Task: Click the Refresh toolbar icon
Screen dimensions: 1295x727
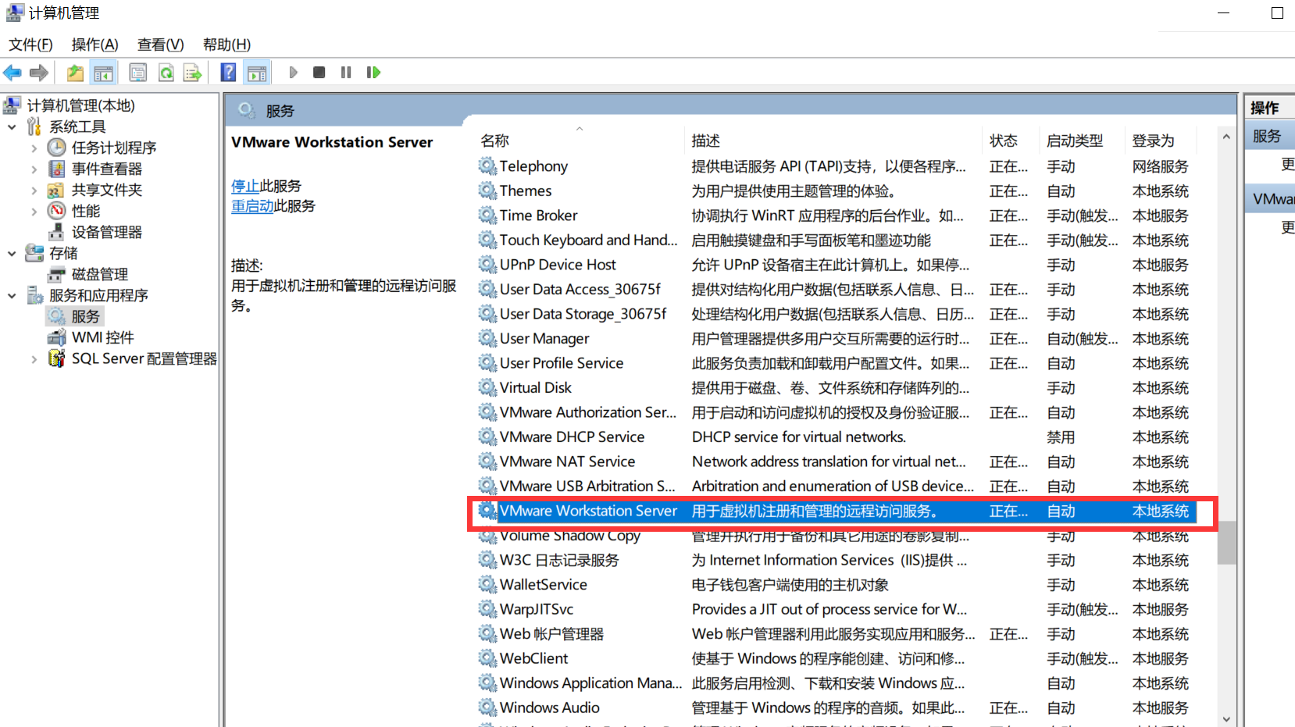Action: pos(166,73)
